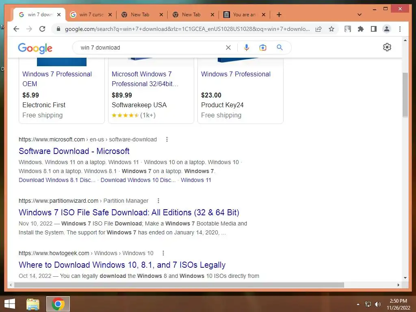Viewport: 416px width, 312px height.
Task: Clear the search box text
Action: coord(228,48)
